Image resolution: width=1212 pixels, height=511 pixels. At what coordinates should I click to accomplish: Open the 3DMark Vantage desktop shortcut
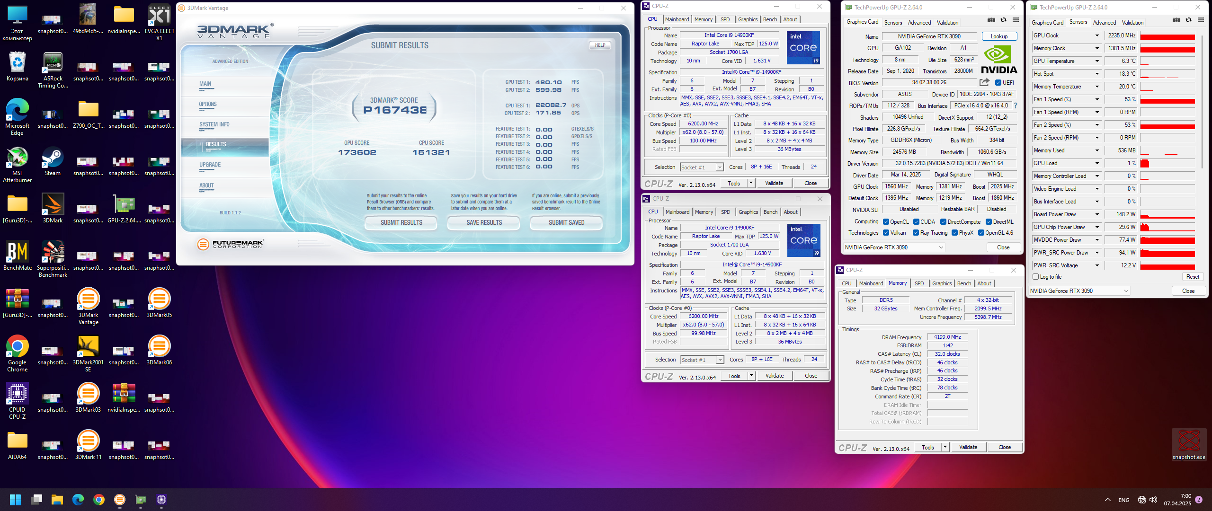pos(89,306)
